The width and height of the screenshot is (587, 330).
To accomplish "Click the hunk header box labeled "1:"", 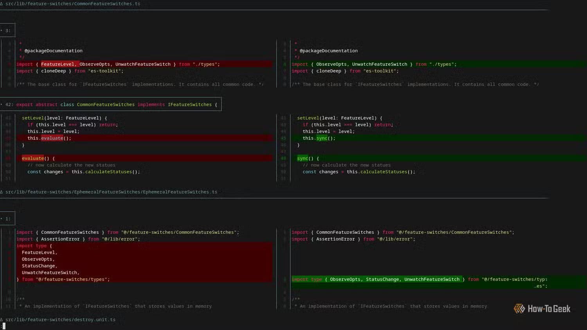I will click(7, 219).
